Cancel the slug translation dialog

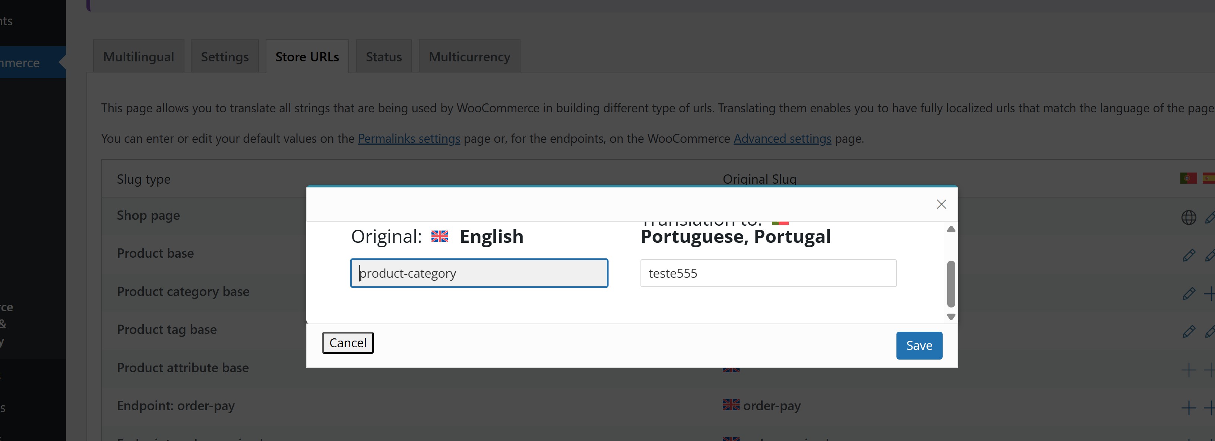348,342
